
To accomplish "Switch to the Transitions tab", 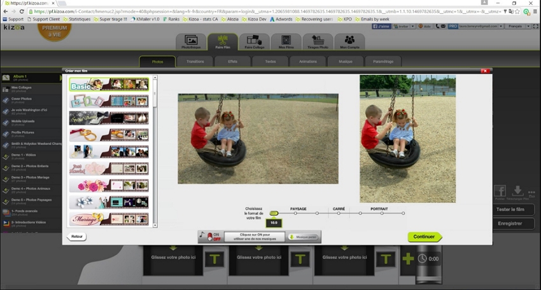I will pyautogui.click(x=195, y=62).
